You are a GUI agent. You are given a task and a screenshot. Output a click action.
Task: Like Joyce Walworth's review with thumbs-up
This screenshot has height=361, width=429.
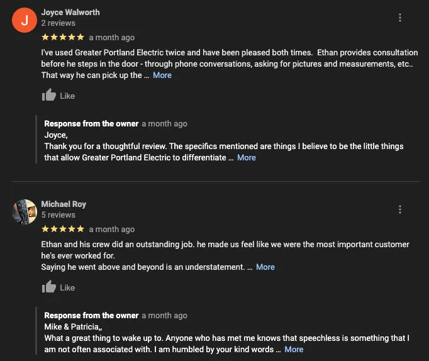click(x=49, y=96)
